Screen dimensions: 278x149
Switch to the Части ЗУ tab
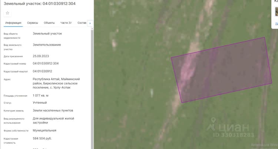(x=66, y=23)
